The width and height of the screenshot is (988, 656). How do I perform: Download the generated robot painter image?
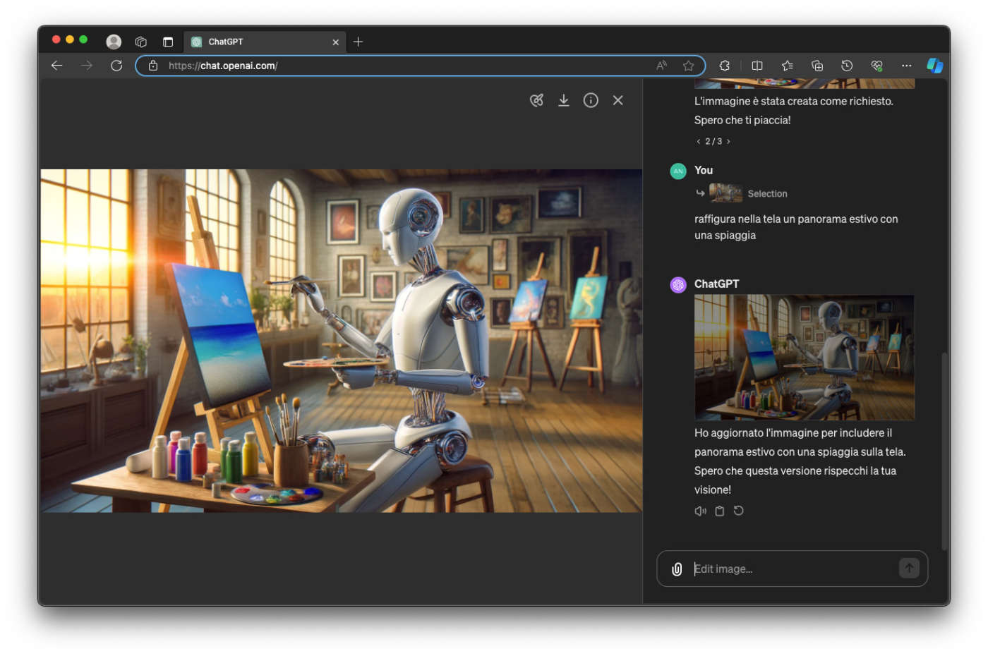click(x=563, y=100)
